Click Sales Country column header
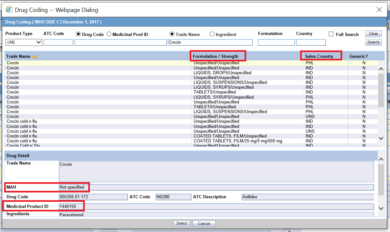 point(319,56)
